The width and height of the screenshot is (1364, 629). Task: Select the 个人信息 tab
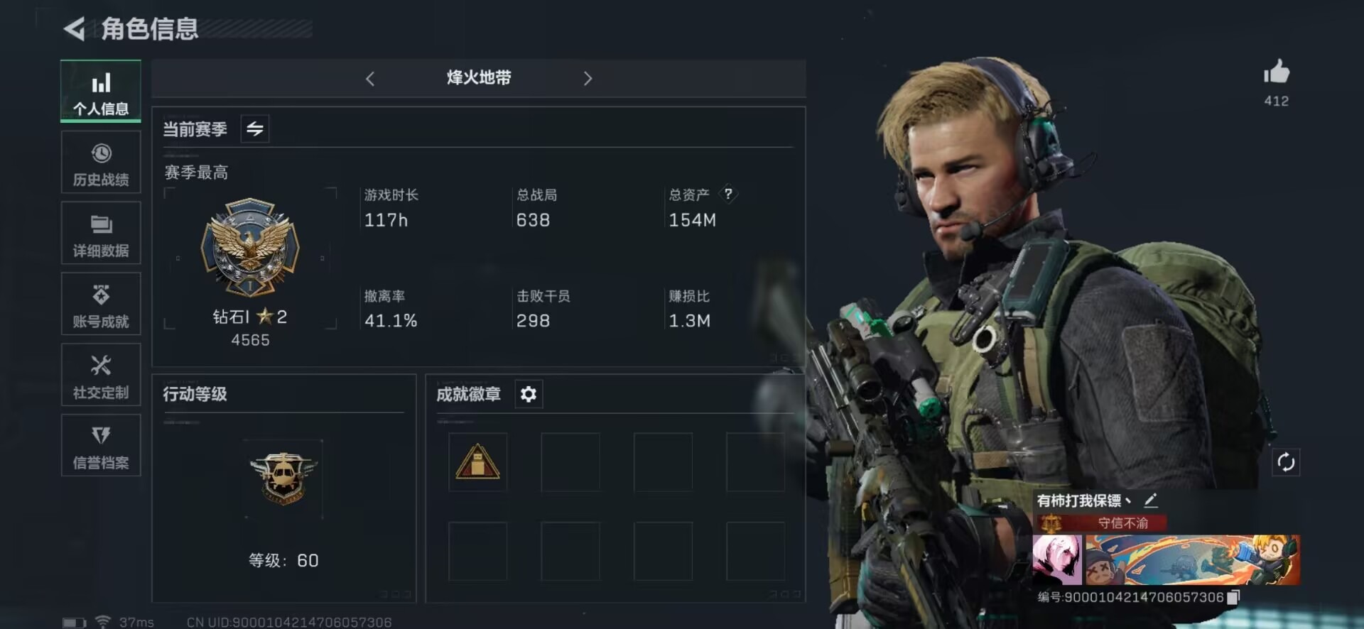pyautogui.click(x=101, y=91)
